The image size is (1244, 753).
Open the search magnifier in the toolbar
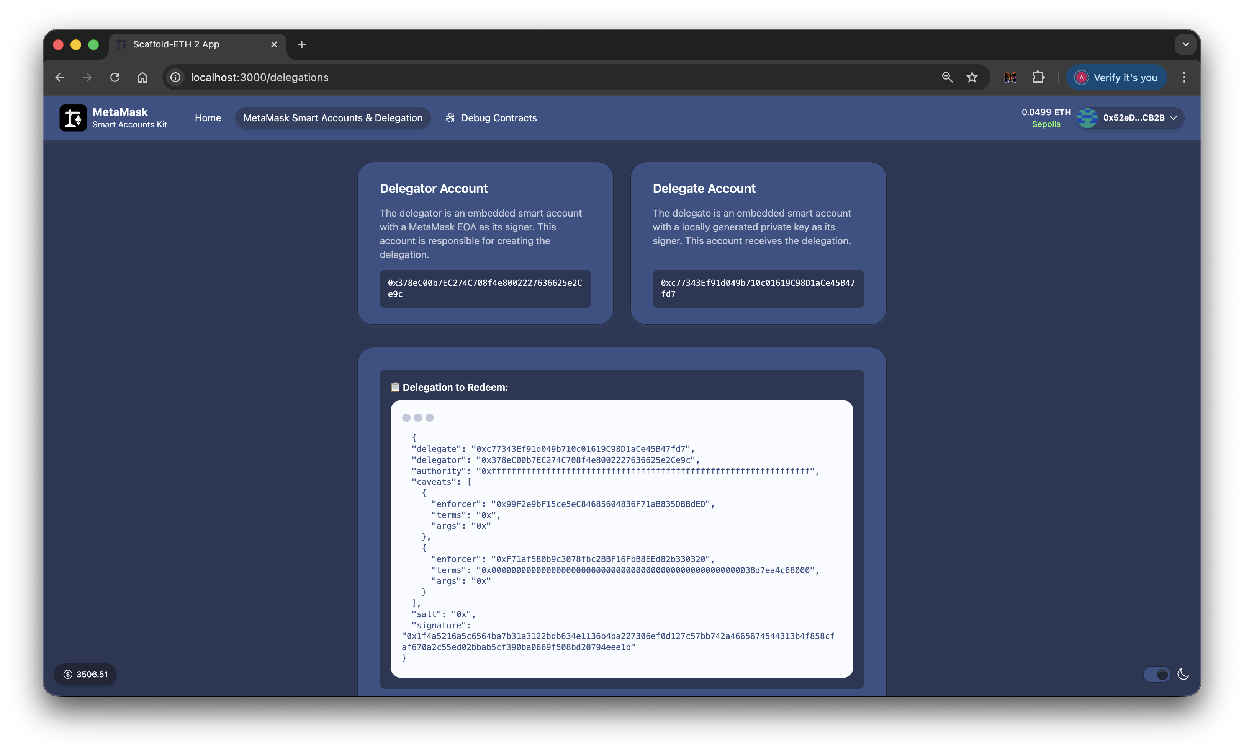click(947, 77)
